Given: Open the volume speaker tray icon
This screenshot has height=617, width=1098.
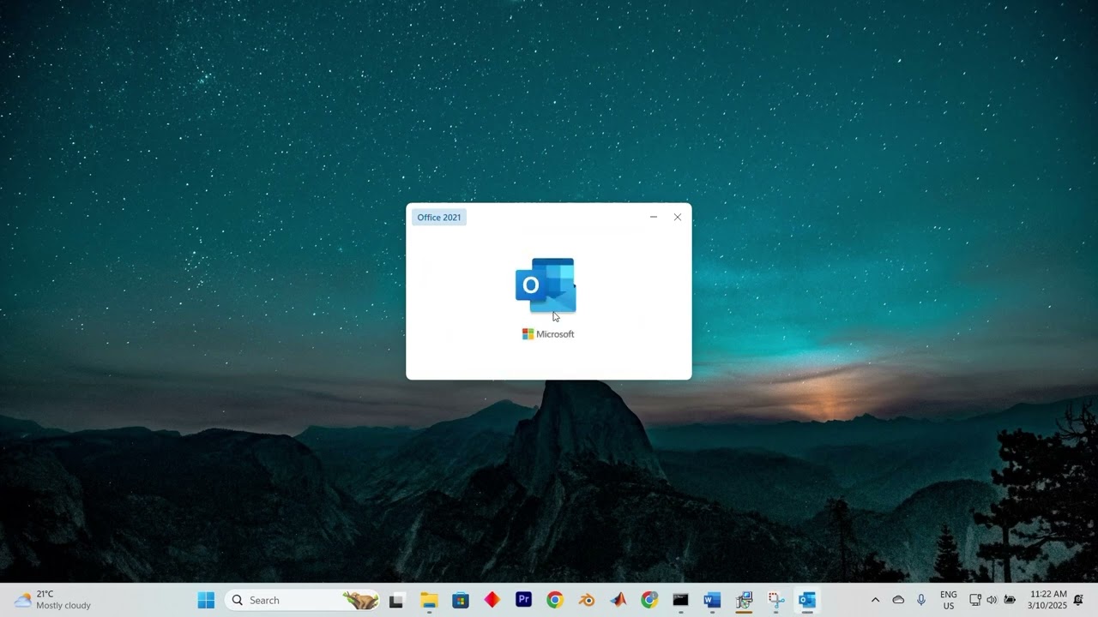Looking at the screenshot, I should click(992, 600).
